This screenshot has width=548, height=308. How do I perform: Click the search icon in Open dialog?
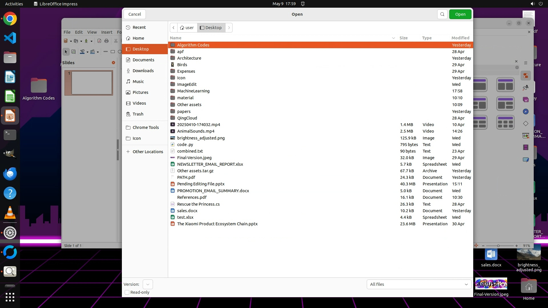(442, 14)
